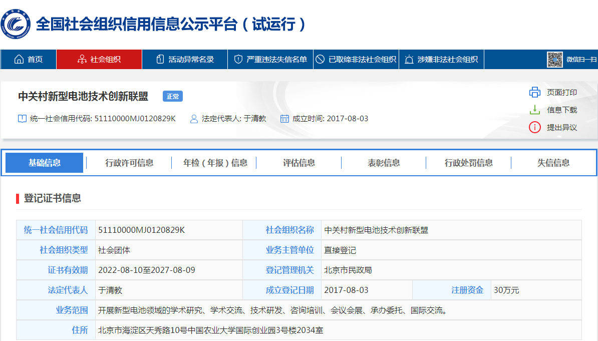598x341 pixels.
Task: Open the 社会组织 navigation menu
Action: tap(99, 60)
